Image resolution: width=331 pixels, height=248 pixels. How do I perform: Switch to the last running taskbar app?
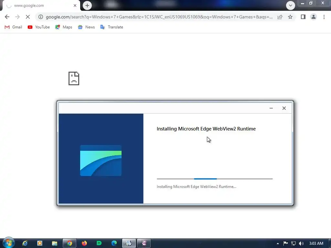(144, 243)
